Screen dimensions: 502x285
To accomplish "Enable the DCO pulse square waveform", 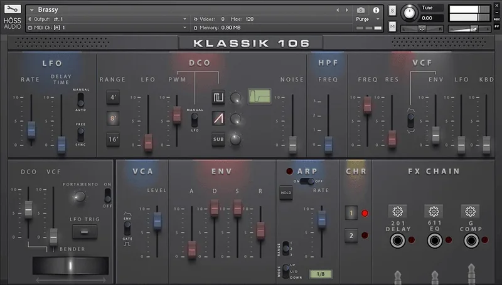I will tap(218, 97).
